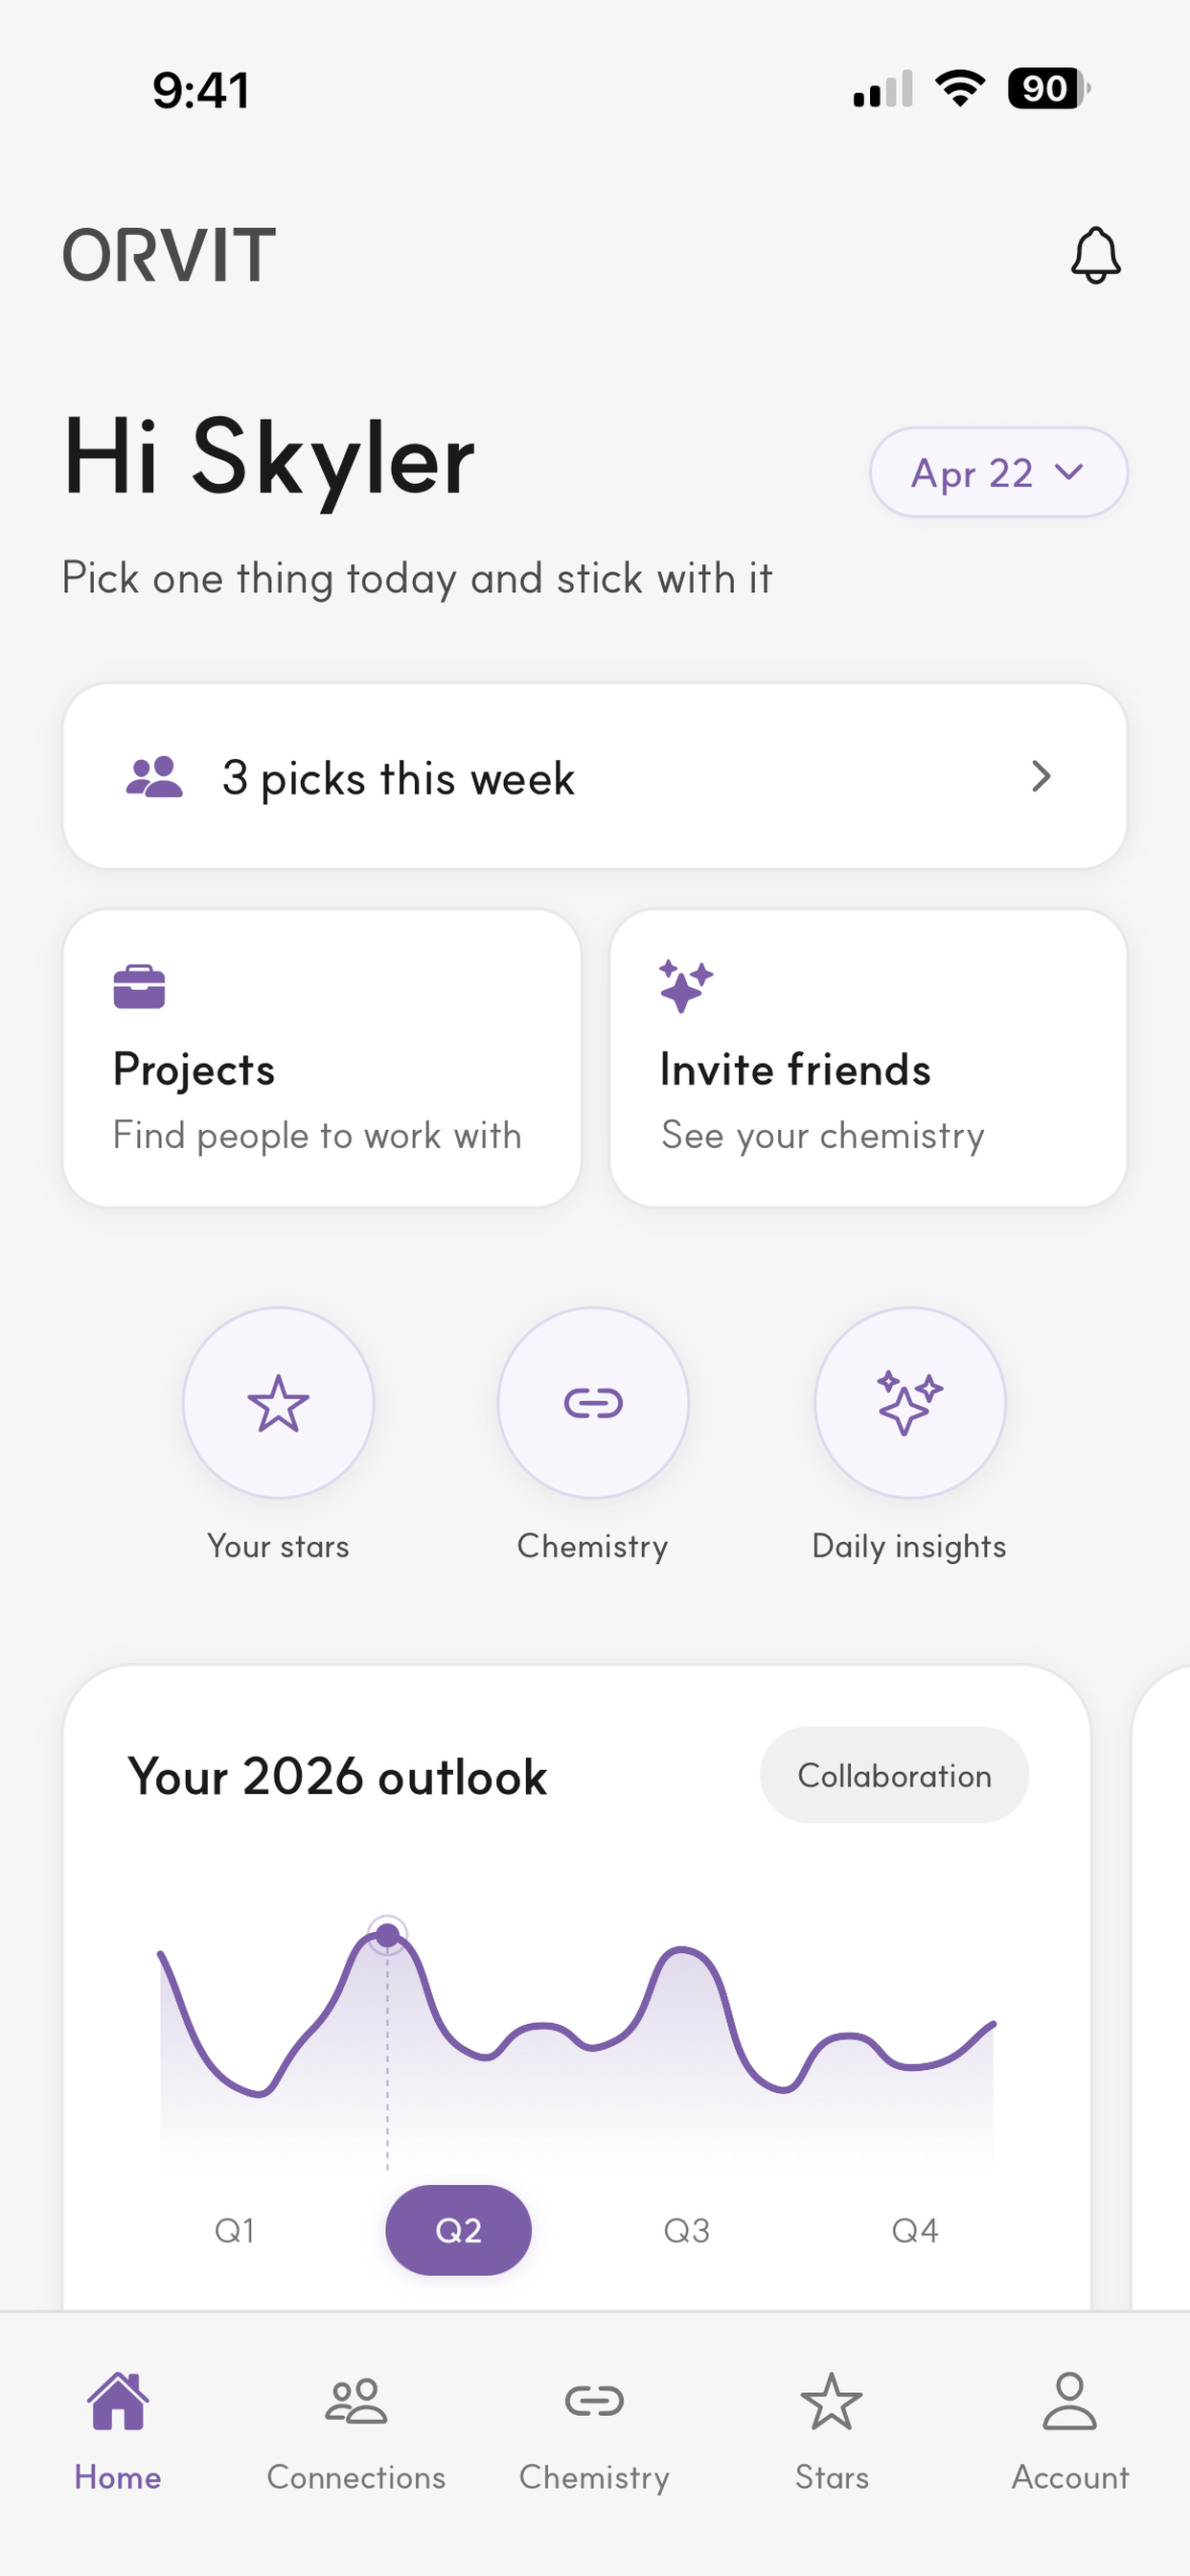Expand the 3 picks this week chevron

click(1041, 776)
